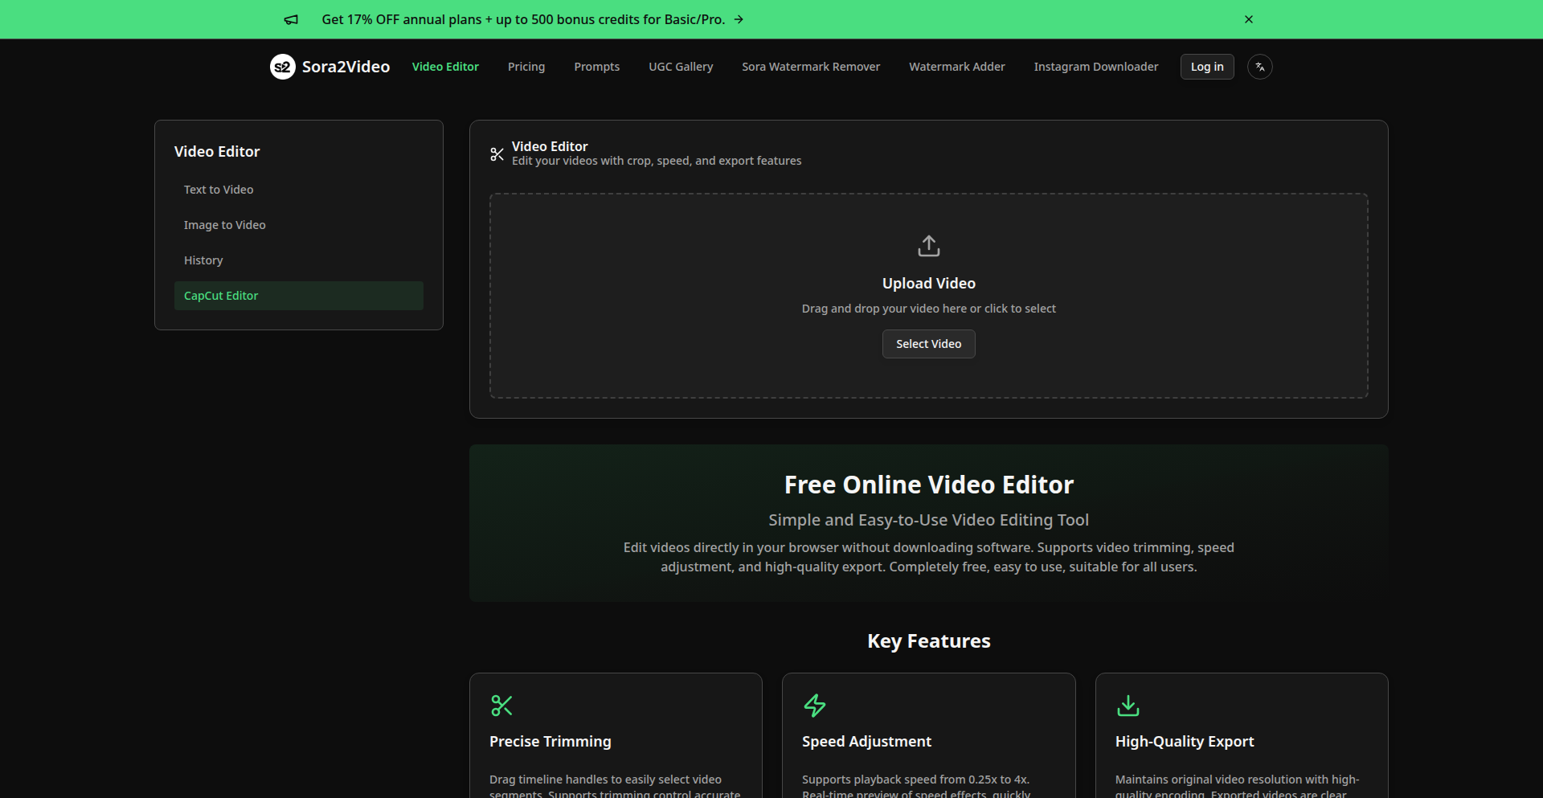Viewport: 1543px width, 798px height.
Task: Select CapCut Editor in sidebar
Action: 221,295
